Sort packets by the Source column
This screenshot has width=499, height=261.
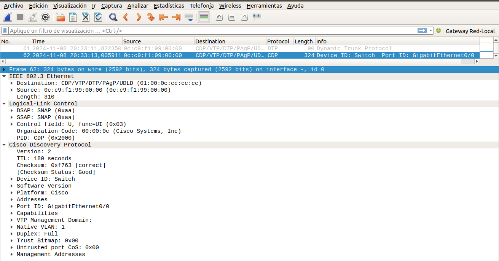point(158,41)
